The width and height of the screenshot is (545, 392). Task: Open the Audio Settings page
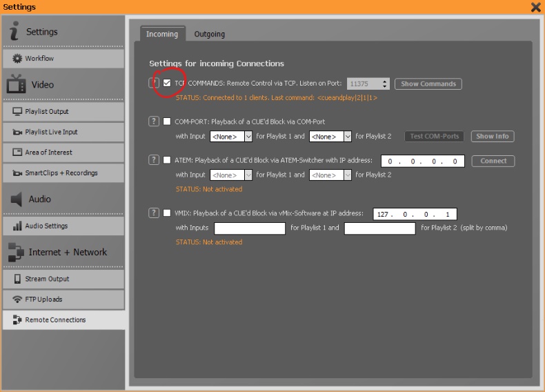tap(63, 226)
